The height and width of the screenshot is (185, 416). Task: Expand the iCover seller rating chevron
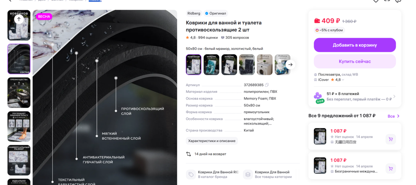pyautogui.click(x=343, y=80)
